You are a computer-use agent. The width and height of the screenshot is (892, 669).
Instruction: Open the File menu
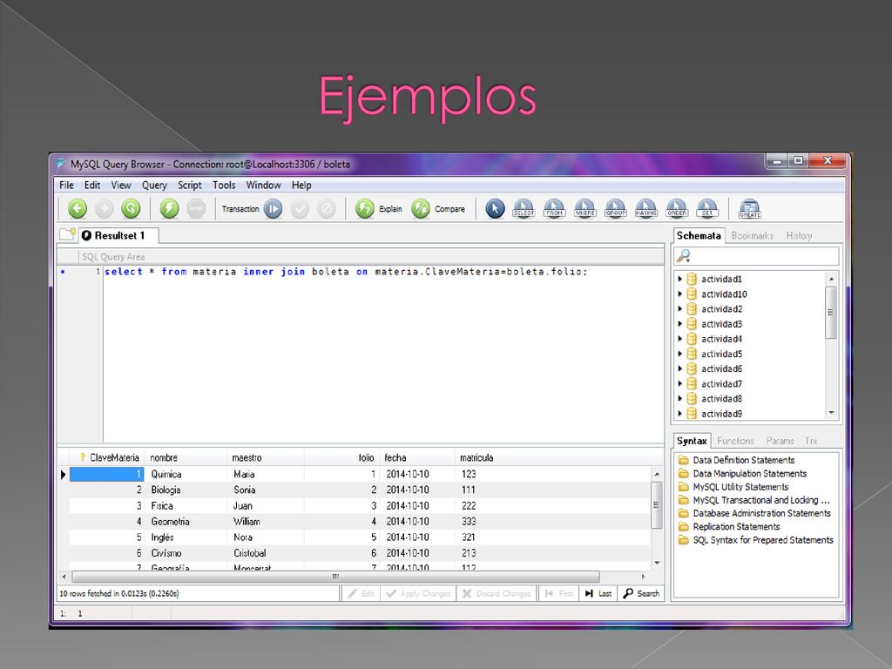pos(66,185)
